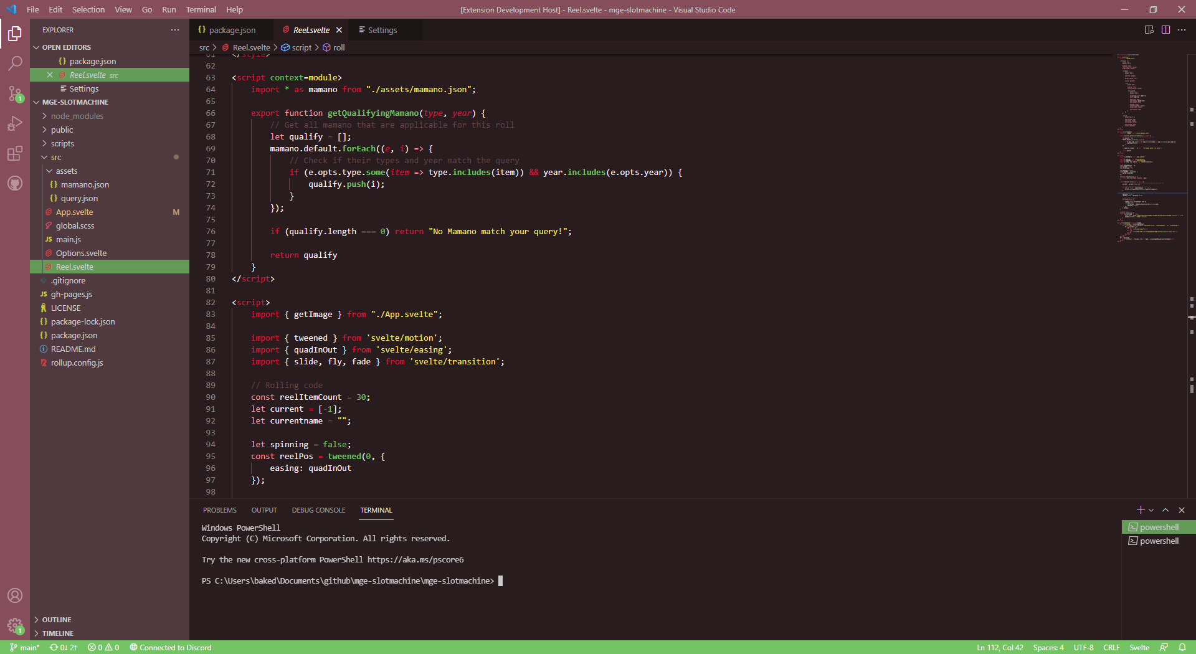This screenshot has width=1196, height=654.
Task: Open App.svelte in the file tree
Action: (x=110, y=212)
